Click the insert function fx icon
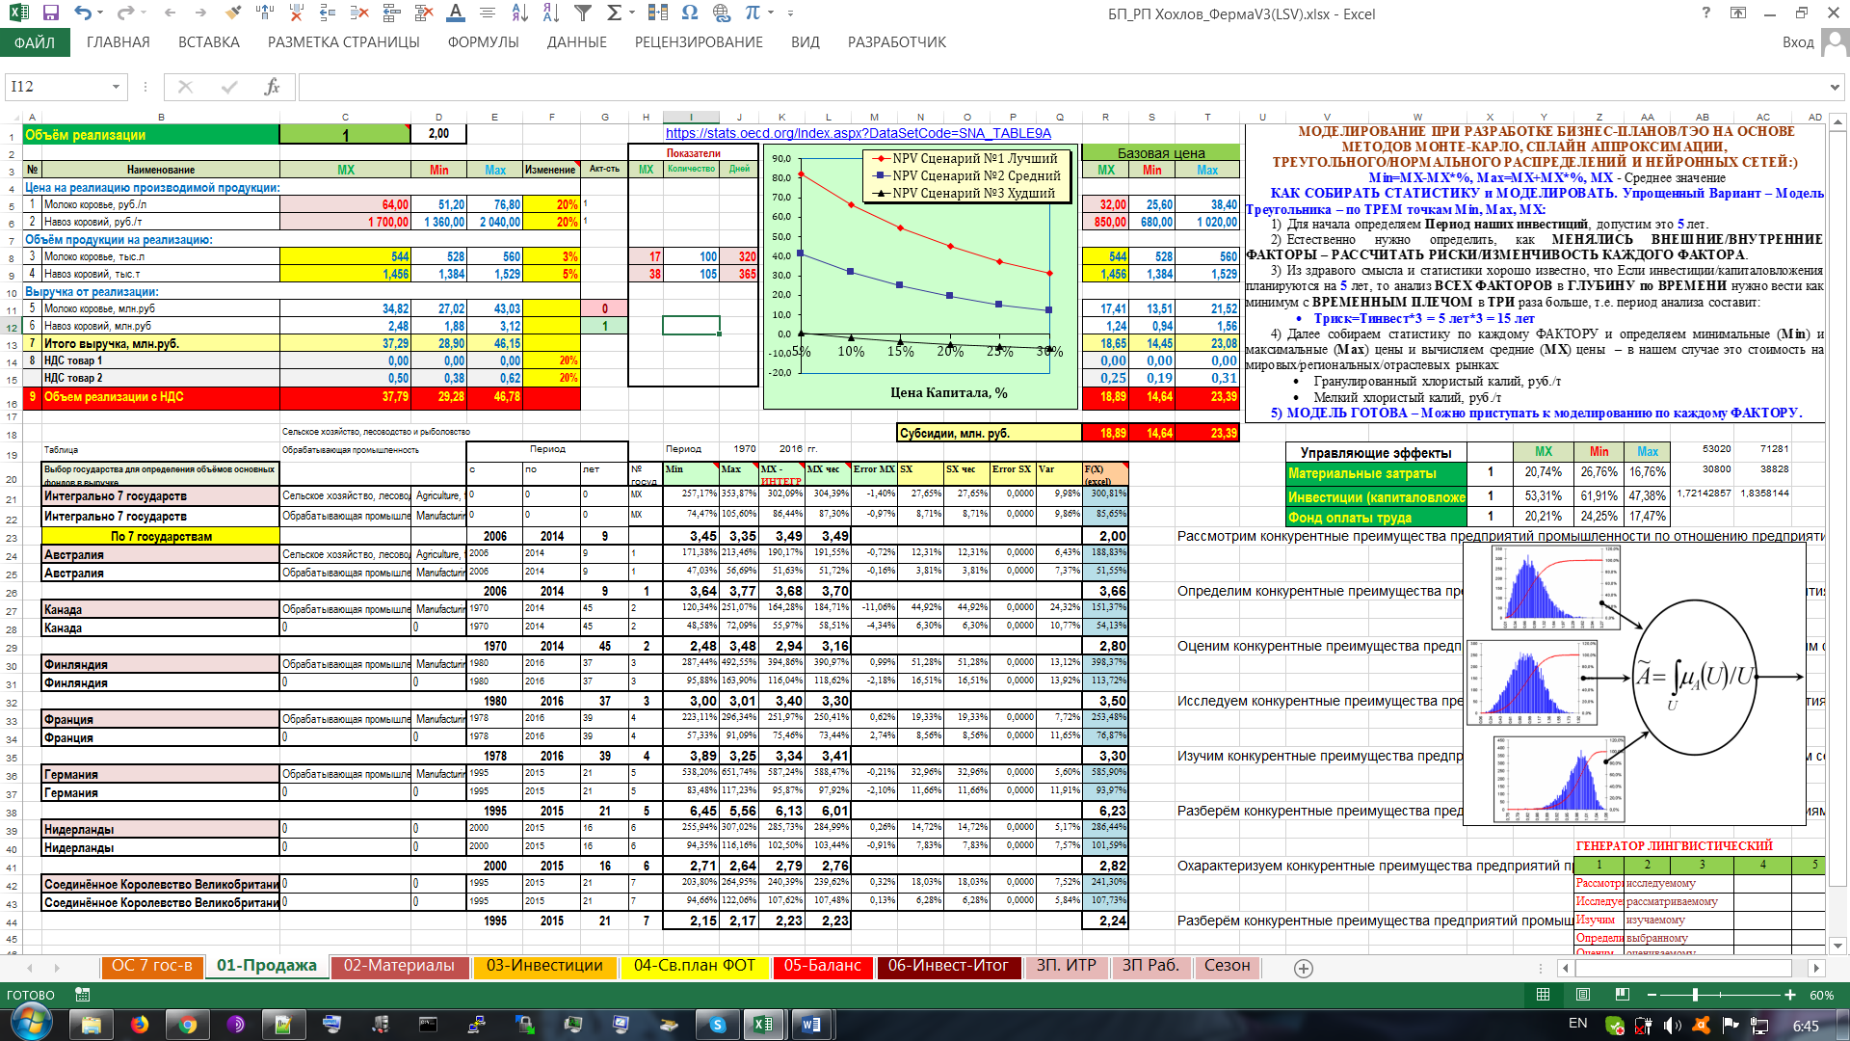This screenshot has height=1041, width=1850. click(272, 87)
